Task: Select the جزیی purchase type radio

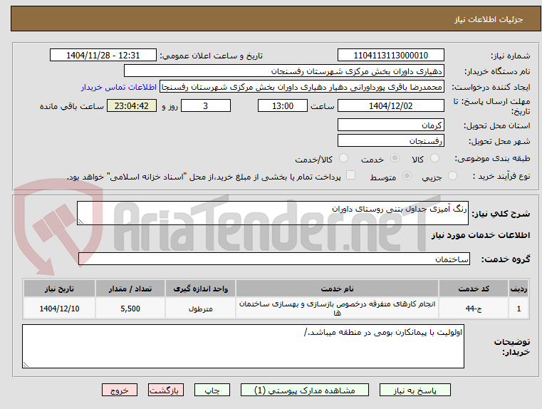Action: (452, 176)
